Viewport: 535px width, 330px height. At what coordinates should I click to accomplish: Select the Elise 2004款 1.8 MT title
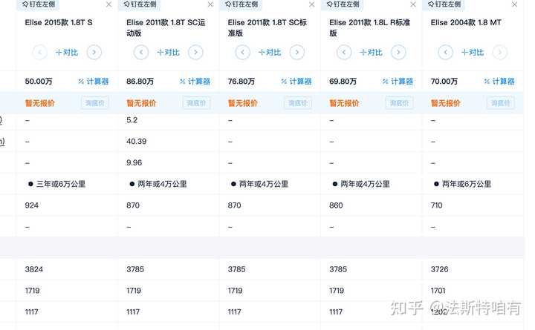[x=466, y=22]
